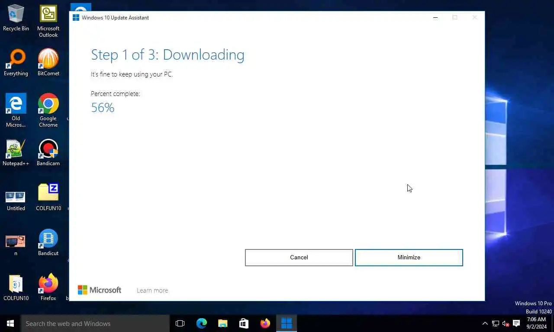Viewport: 554px width, 332px height.
Task: Cancel the Windows 10 update download
Action: click(x=299, y=257)
